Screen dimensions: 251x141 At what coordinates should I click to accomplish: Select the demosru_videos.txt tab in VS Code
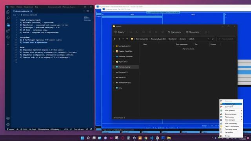(22, 11)
